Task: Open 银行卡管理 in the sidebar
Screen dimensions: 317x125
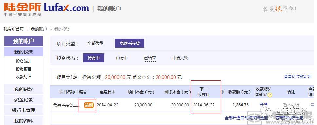Action: 24,111
